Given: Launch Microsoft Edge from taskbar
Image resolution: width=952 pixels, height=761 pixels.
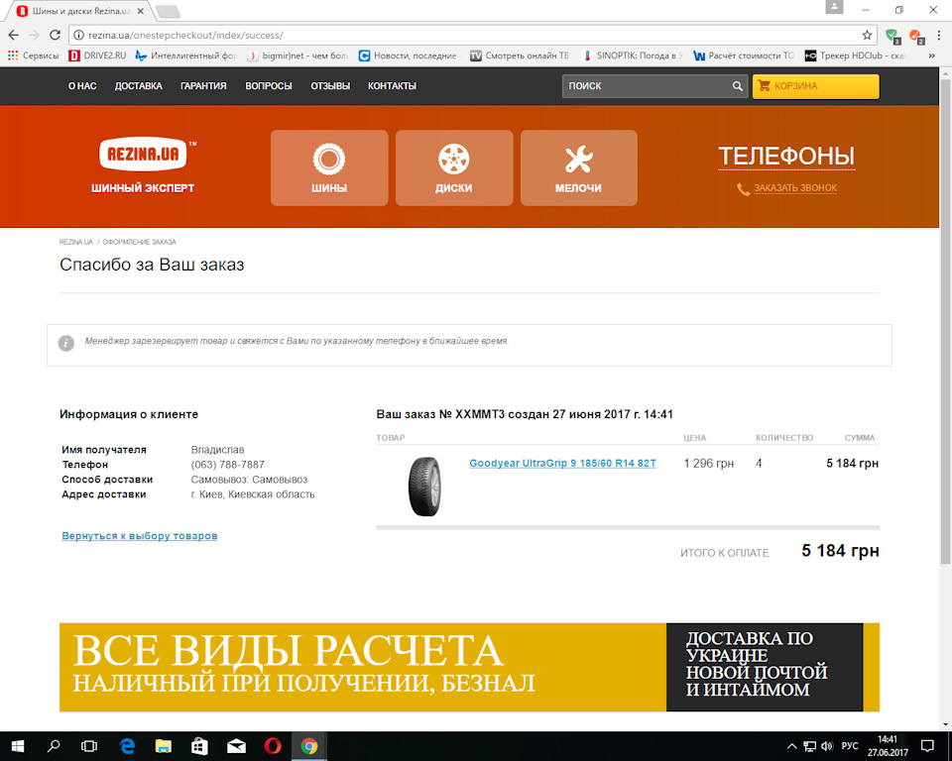Looking at the screenshot, I should click(x=127, y=746).
